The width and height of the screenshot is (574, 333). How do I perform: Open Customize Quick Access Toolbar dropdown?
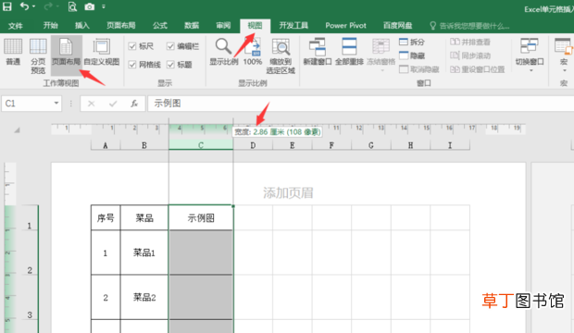tap(104, 6)
